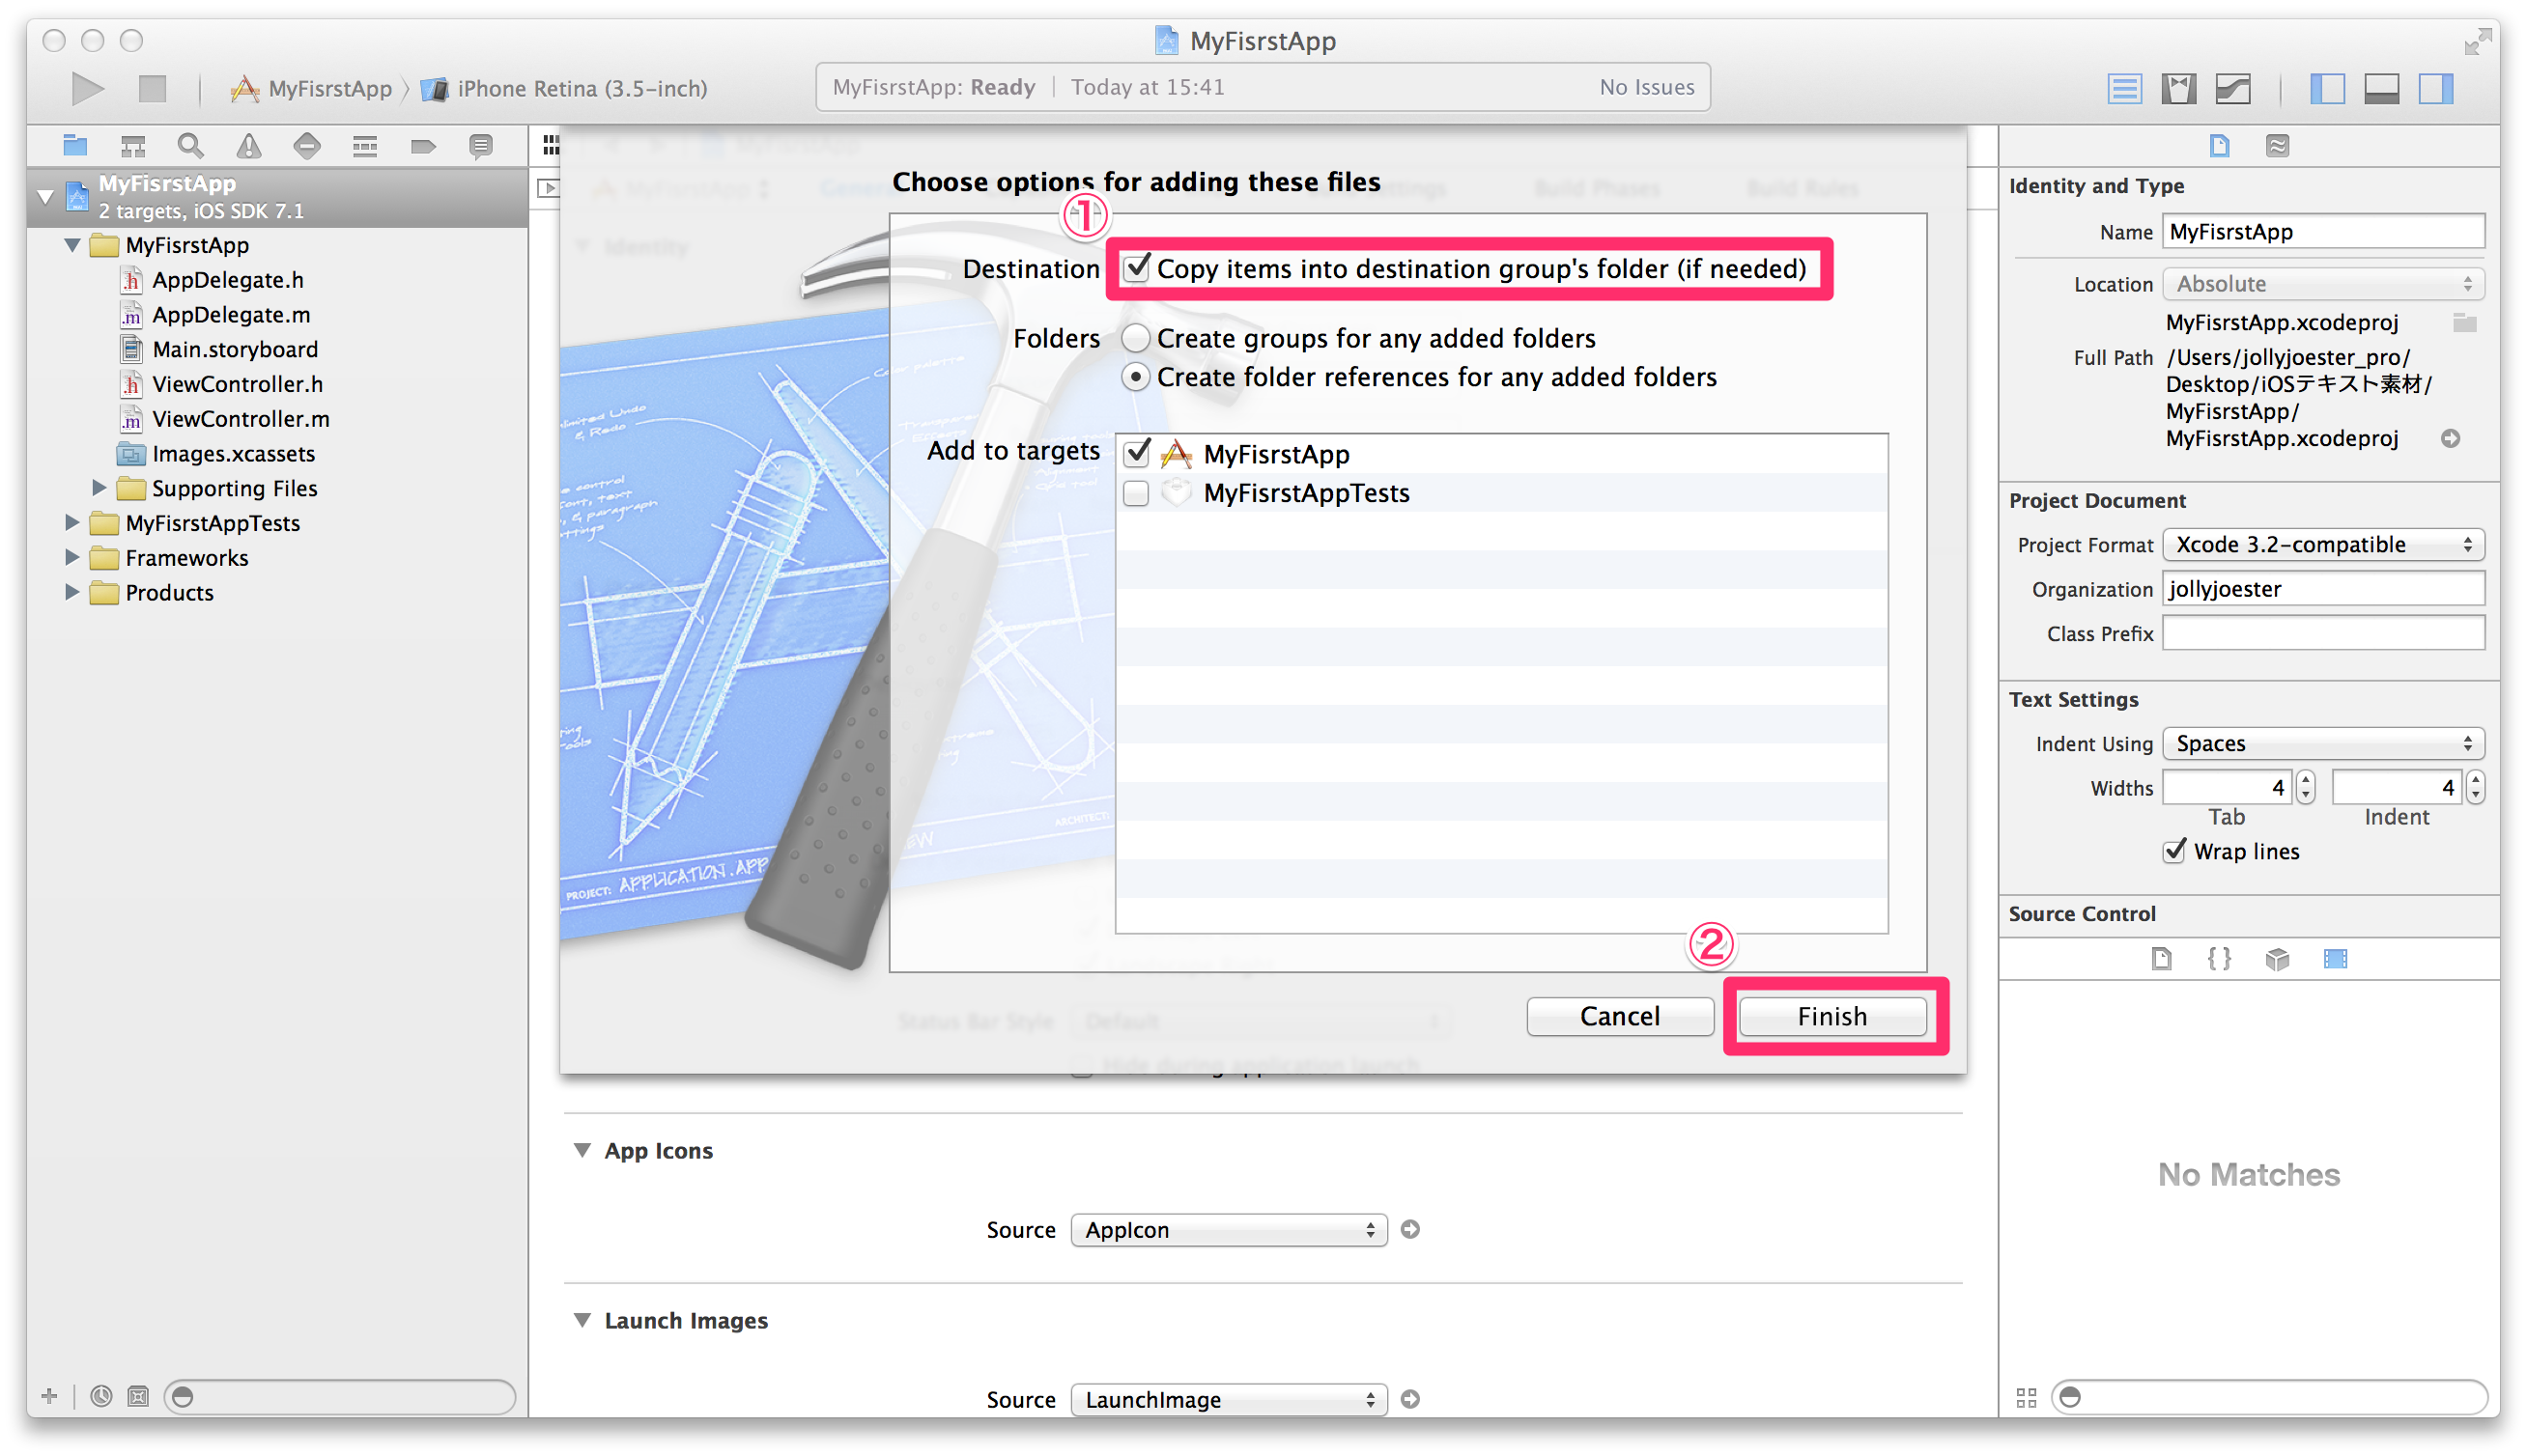Select Create groups for any added folders
The image size is (2527, 1456).
[1135, 338]
